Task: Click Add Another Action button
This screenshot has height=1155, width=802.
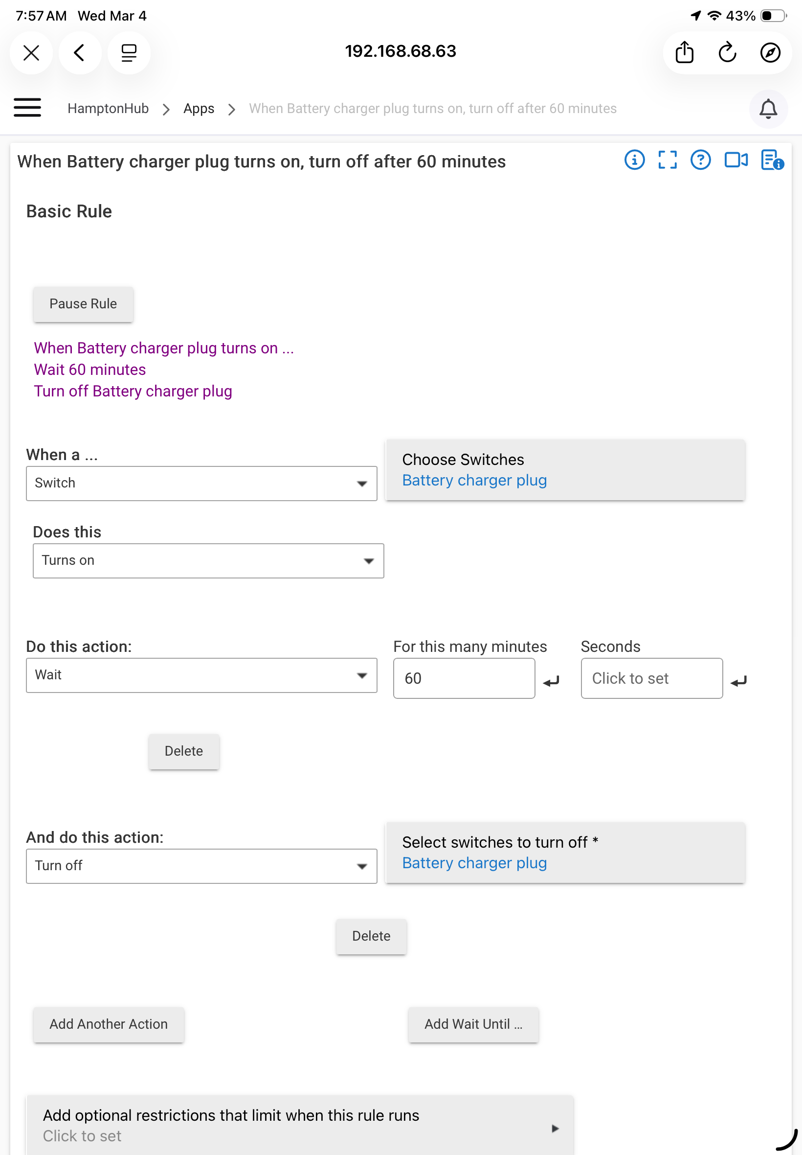Action: coord(109,1024)
